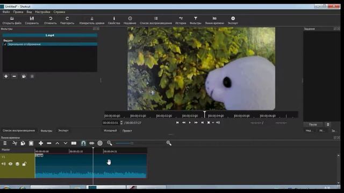344x193 pixels.
Task: Remove the selected filter with minus icon
Action: 15,76
